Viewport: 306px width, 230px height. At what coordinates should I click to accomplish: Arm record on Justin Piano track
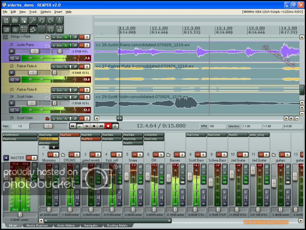click(12, 52)
